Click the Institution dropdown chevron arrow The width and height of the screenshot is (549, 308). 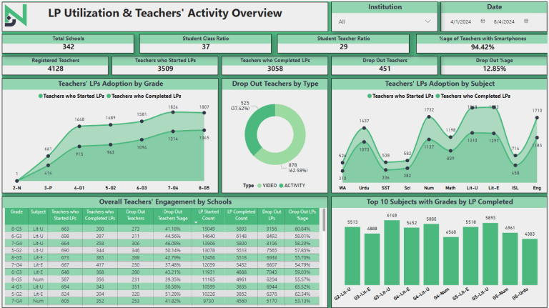pyautogui.click(x=427, y=22)
